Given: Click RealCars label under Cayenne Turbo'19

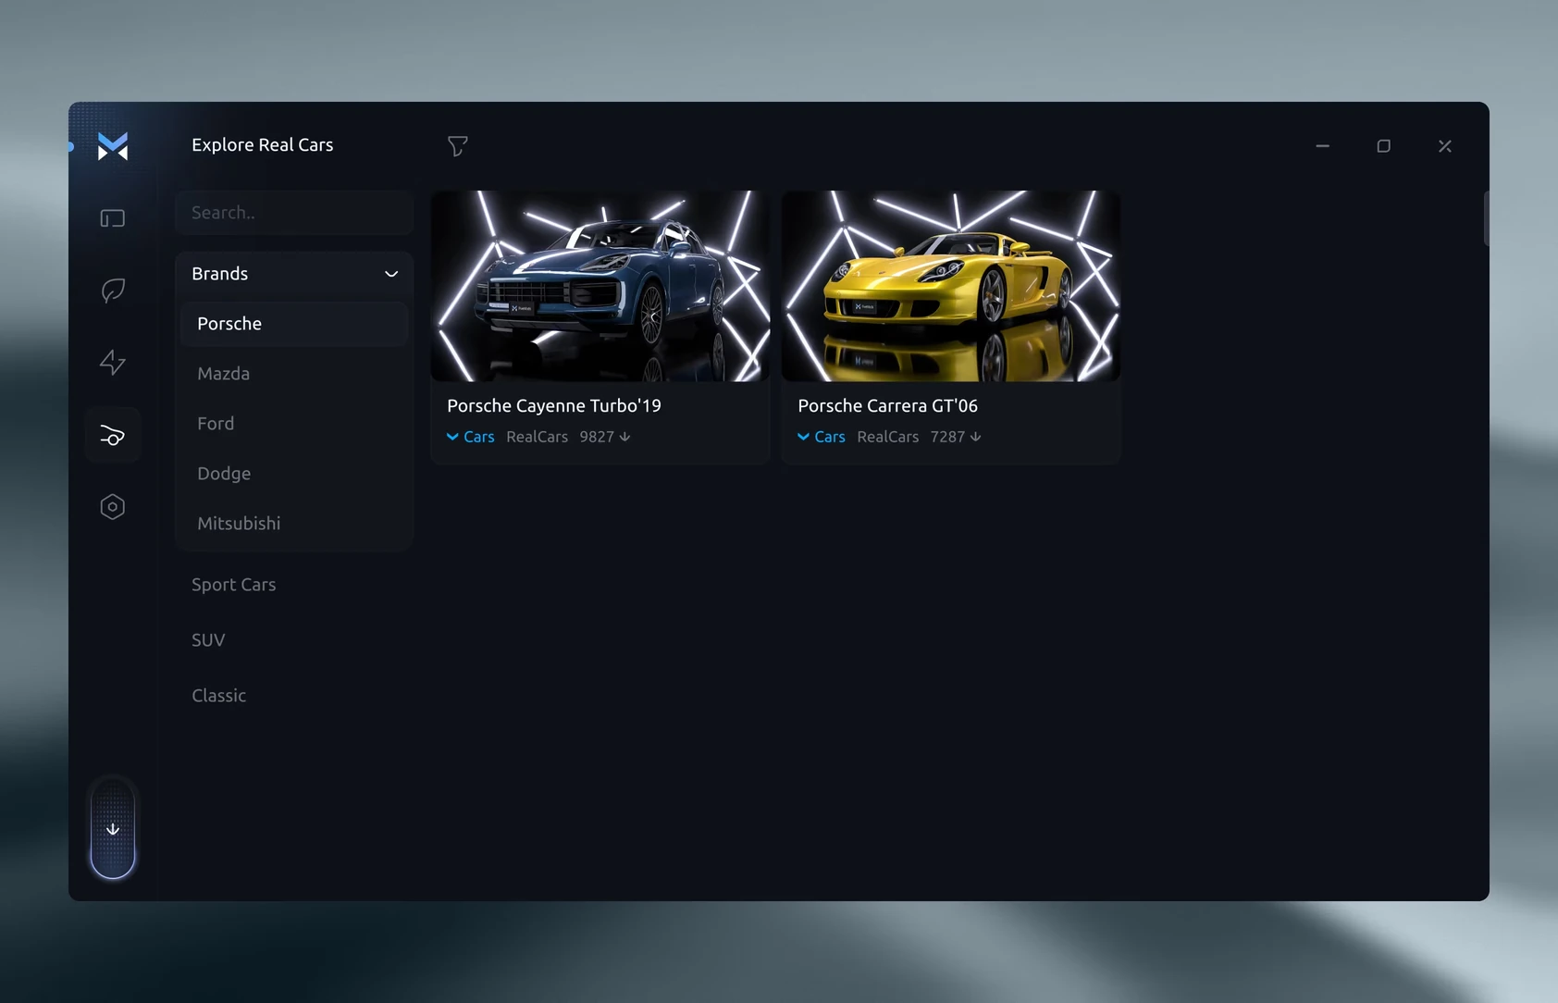Looking at the screenshot, I should pyautogui.click(x=538, y=437).
